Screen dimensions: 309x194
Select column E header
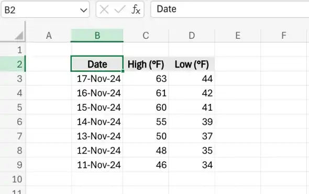point(238,36)
